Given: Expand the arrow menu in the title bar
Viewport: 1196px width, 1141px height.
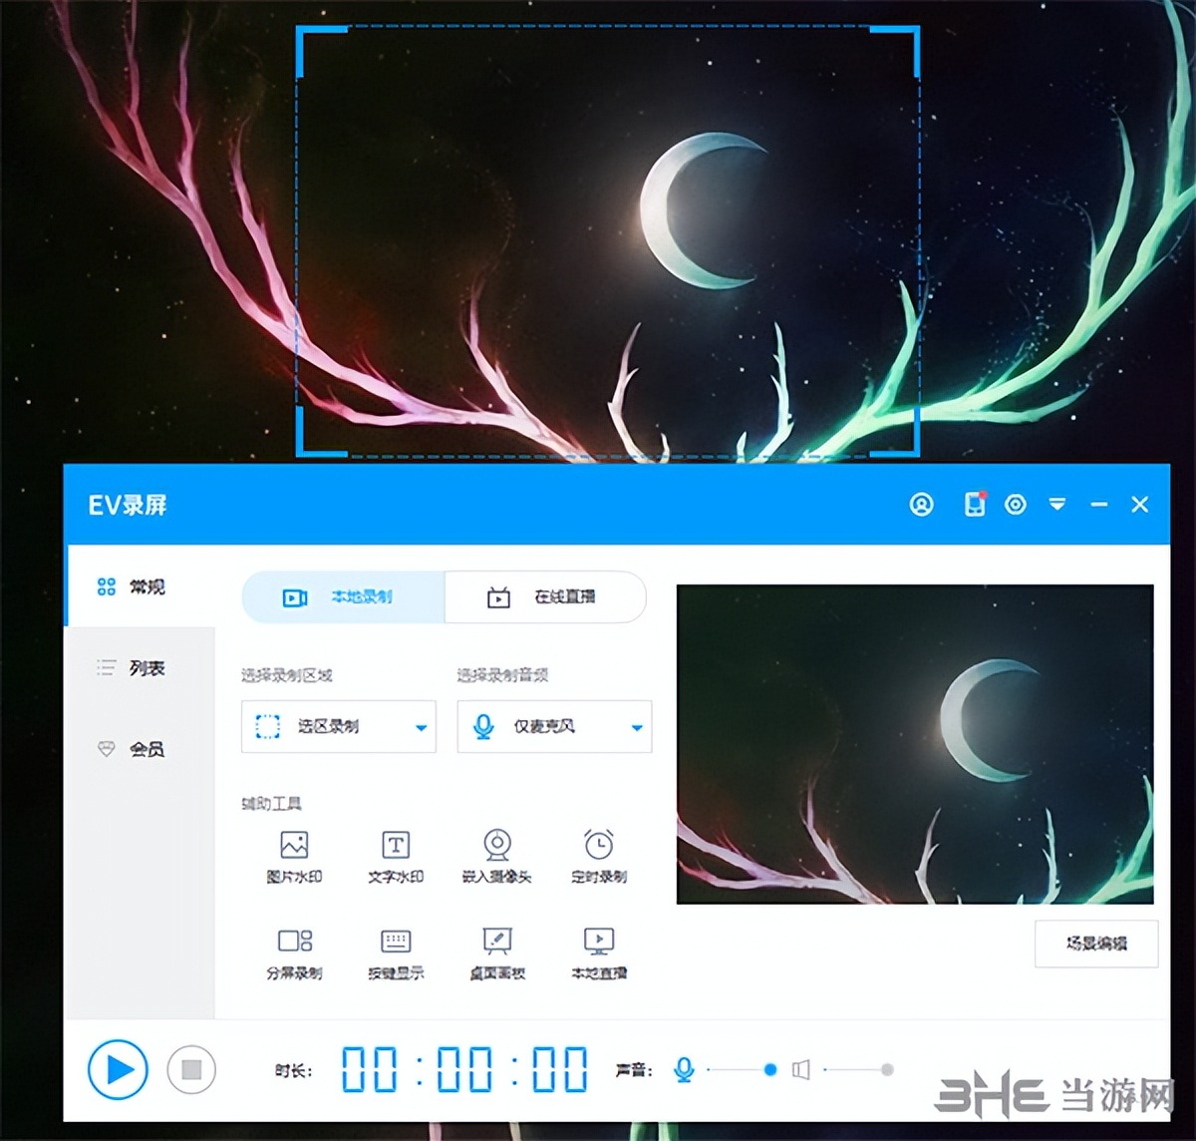Looking at the screenshot, I should pyautogui.click(x=1057, y=505).
